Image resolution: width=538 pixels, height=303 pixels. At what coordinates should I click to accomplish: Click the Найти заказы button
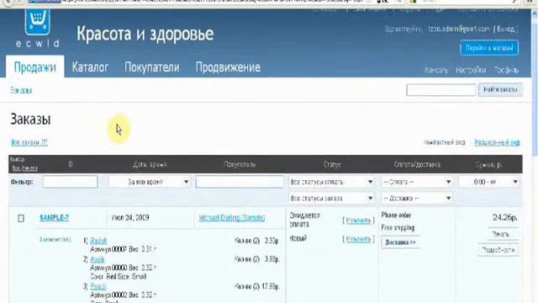[x=500, y=90]
